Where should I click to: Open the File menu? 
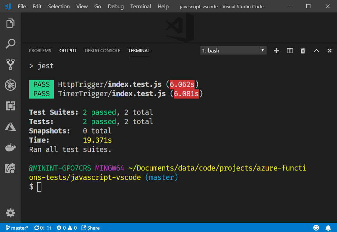point(22,7)
